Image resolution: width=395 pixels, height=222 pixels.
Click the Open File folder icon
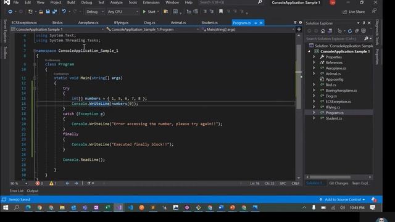(41, 12)
